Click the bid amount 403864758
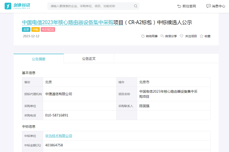Image resolution: width=229 pixels, height=152 pixels. coord(54,145)
